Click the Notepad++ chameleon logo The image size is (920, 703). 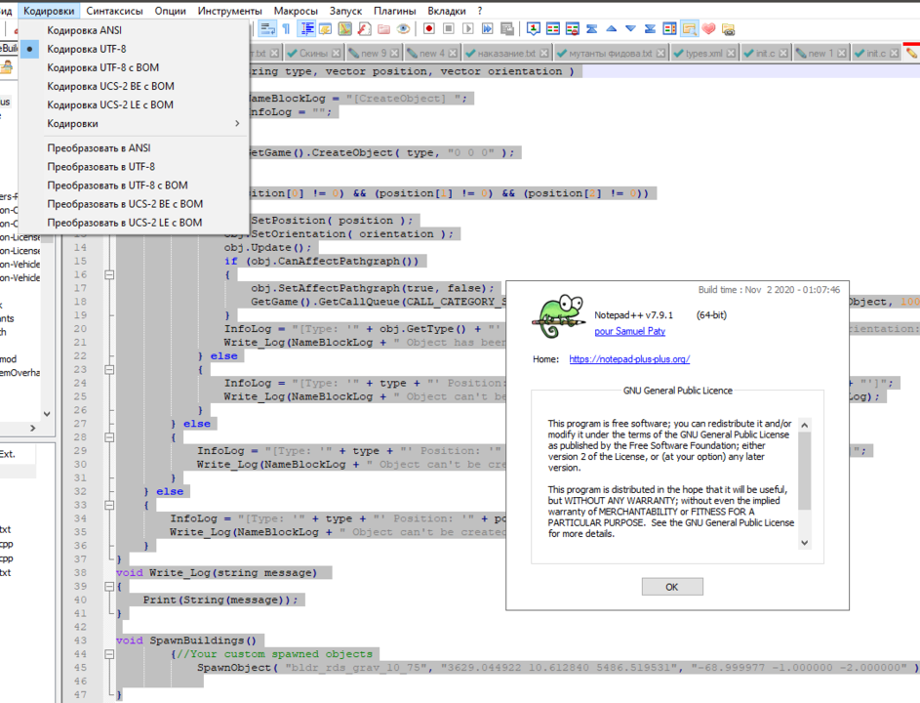[559, 316]
